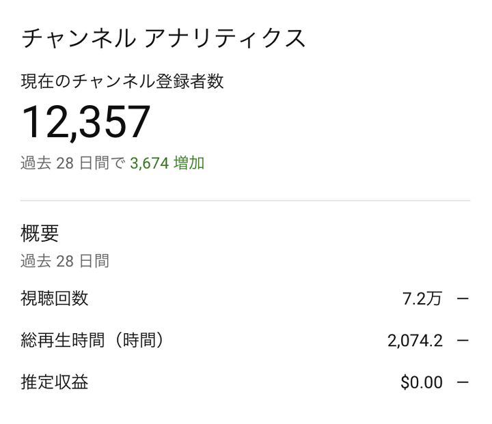The height and width of the screenshot is (424, 492).
Task: Click the word チャンネル in the top heading
Action: click(79, 38)
